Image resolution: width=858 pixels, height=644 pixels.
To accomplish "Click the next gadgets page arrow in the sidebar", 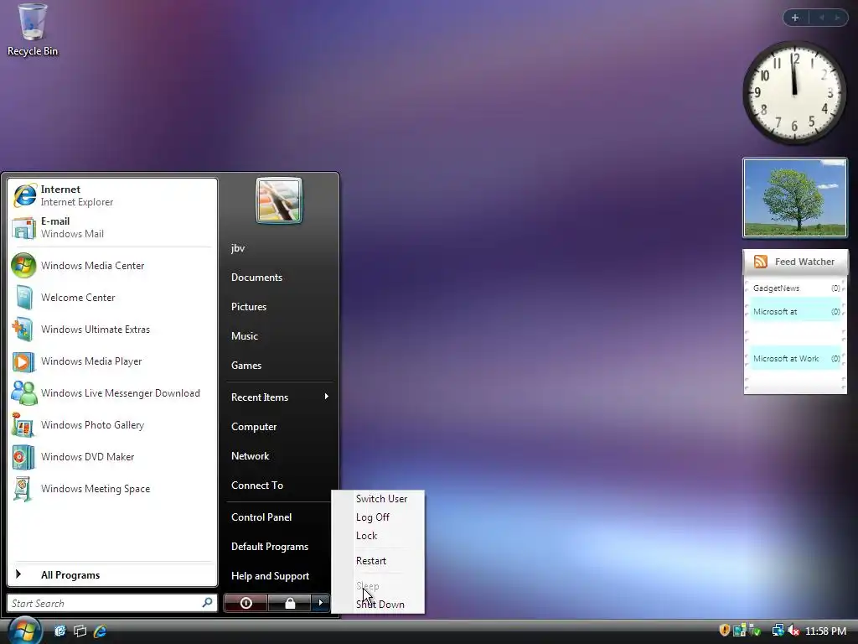I will coord(837,18).
